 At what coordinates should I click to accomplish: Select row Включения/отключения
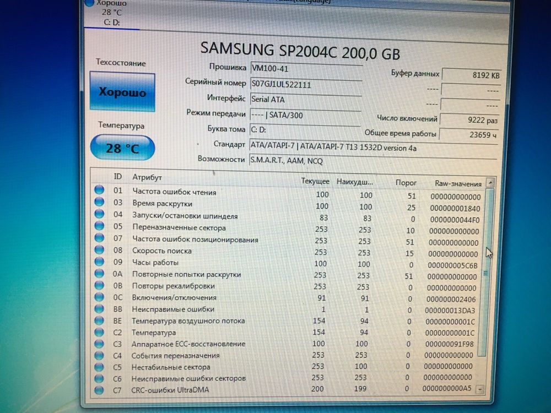point(287,298)
